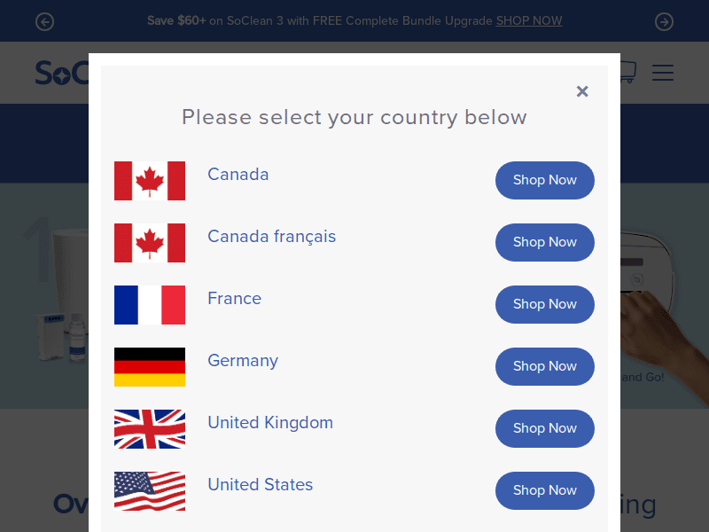Click Shop Now for Canada
This screenshot has height=532, width=709.
545,180
